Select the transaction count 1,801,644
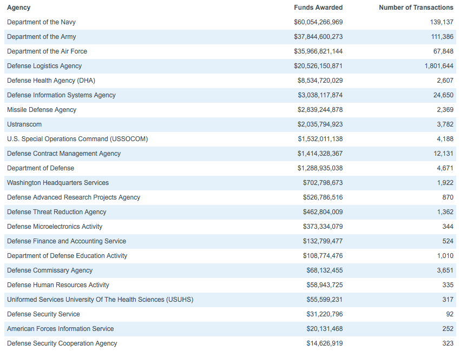 tap(439, 66)
